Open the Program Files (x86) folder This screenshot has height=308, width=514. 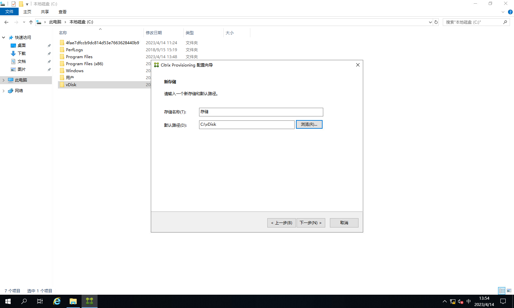(84, 64)
